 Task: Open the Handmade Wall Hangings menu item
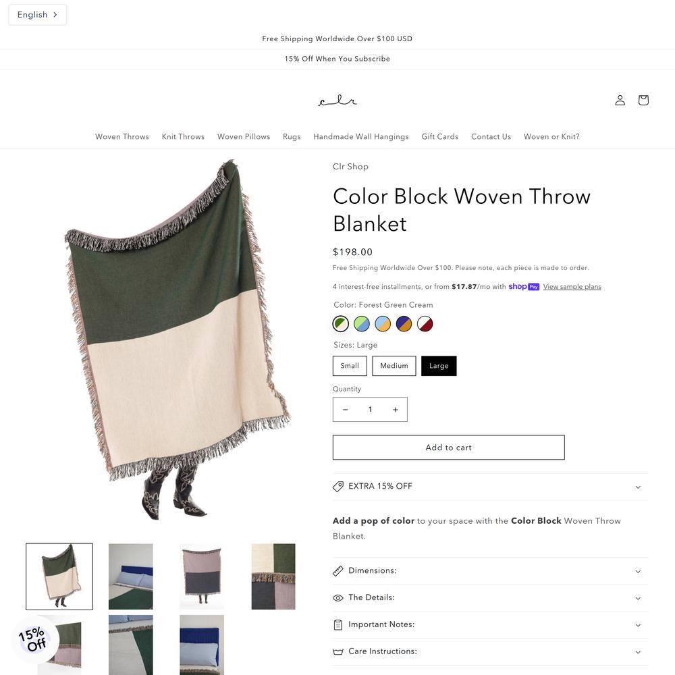coord(360,136)
